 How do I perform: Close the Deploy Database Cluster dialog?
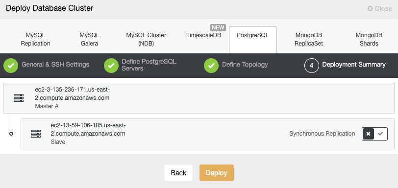pos(380,9)
